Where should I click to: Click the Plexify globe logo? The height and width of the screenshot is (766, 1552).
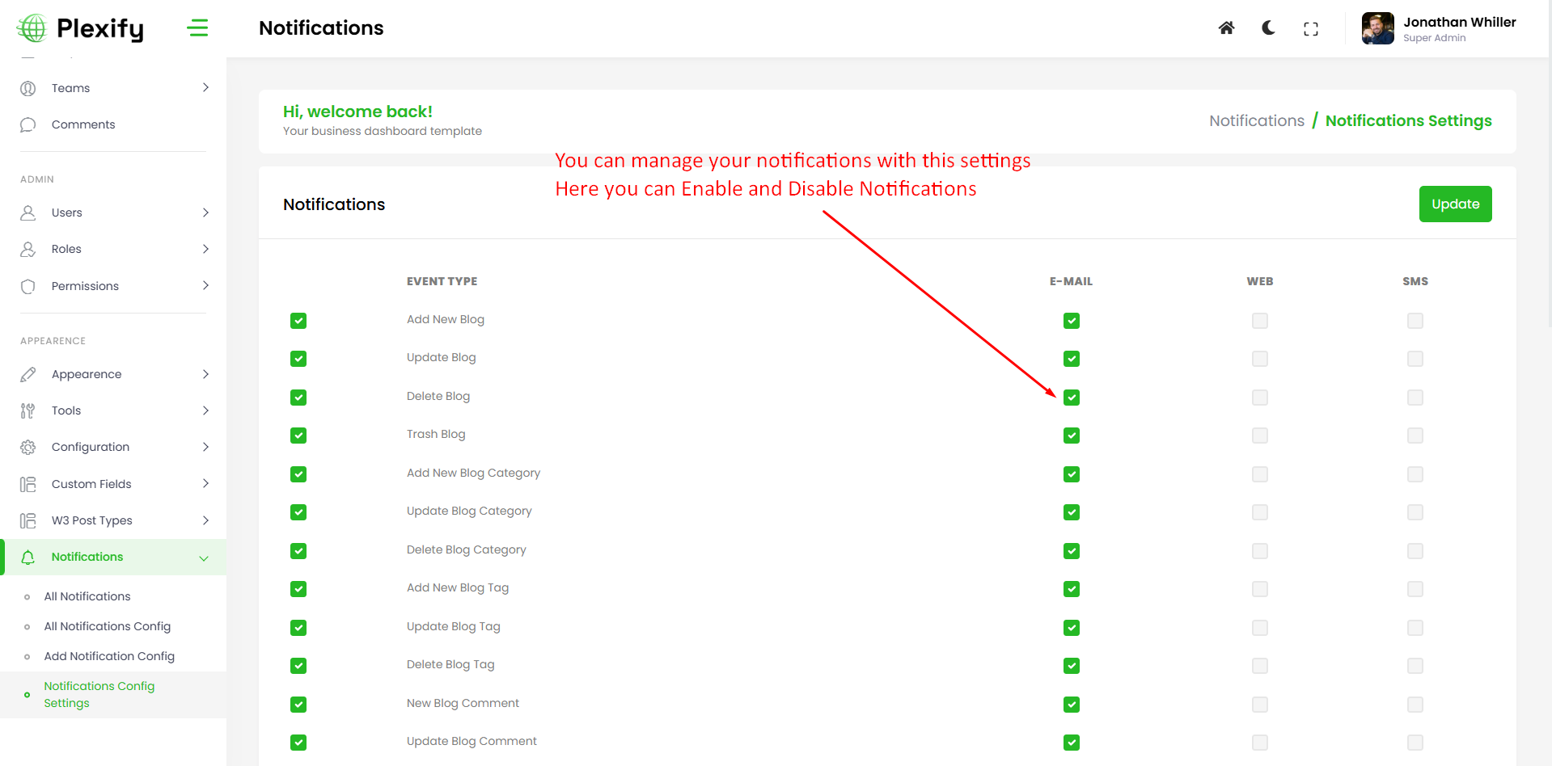coord(32,28)
